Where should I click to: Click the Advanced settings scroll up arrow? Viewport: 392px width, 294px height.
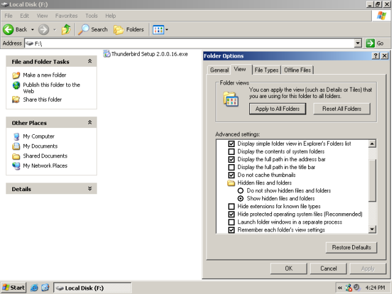pyautogui.click(x=372, y=143)
